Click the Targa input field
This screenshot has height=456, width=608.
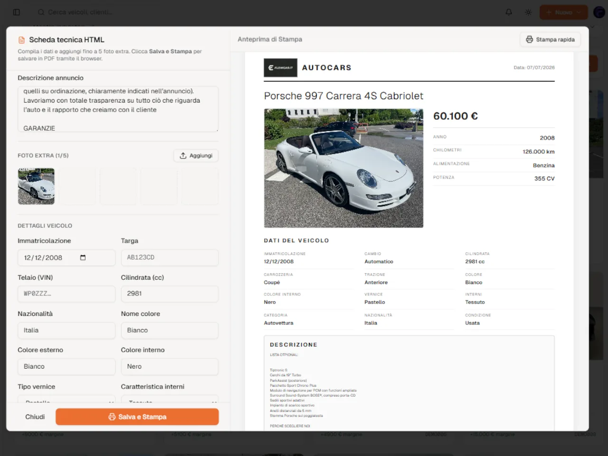pyautogui.click(x=170, y=257)
